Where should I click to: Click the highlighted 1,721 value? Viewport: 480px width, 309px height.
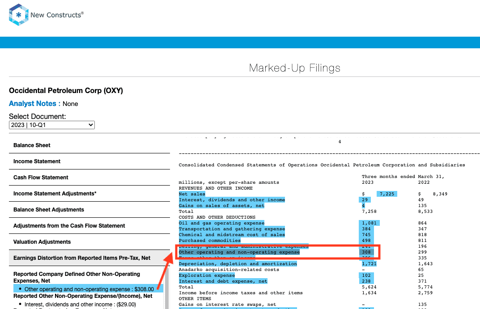369,264
